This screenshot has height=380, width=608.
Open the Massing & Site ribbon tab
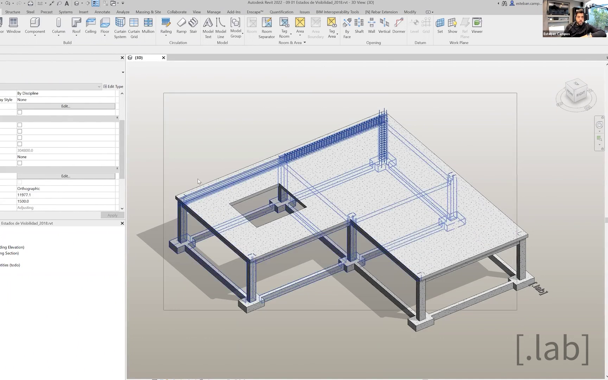[148, 12]
